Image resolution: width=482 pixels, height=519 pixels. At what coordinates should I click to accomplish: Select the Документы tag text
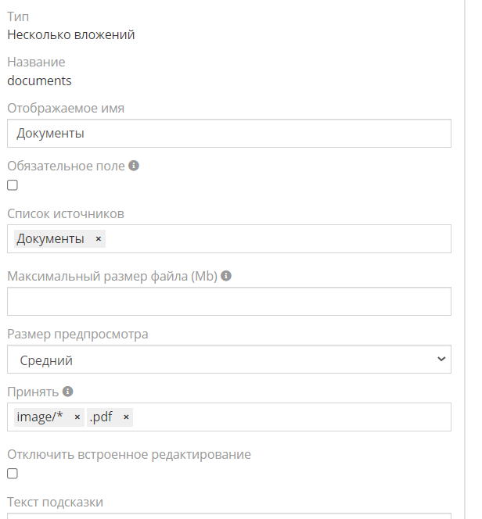[51, 239]
